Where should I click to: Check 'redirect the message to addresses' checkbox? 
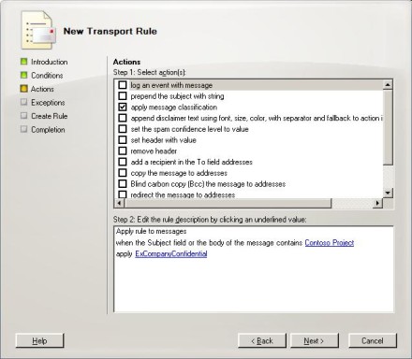pos(123,194)
